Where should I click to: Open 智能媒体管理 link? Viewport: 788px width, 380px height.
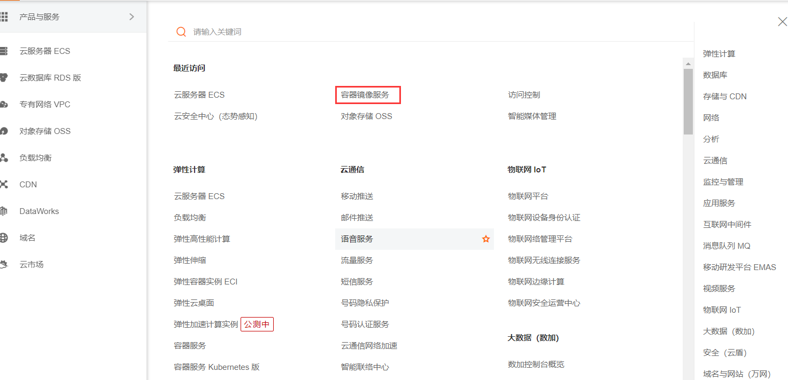[532, 116]
